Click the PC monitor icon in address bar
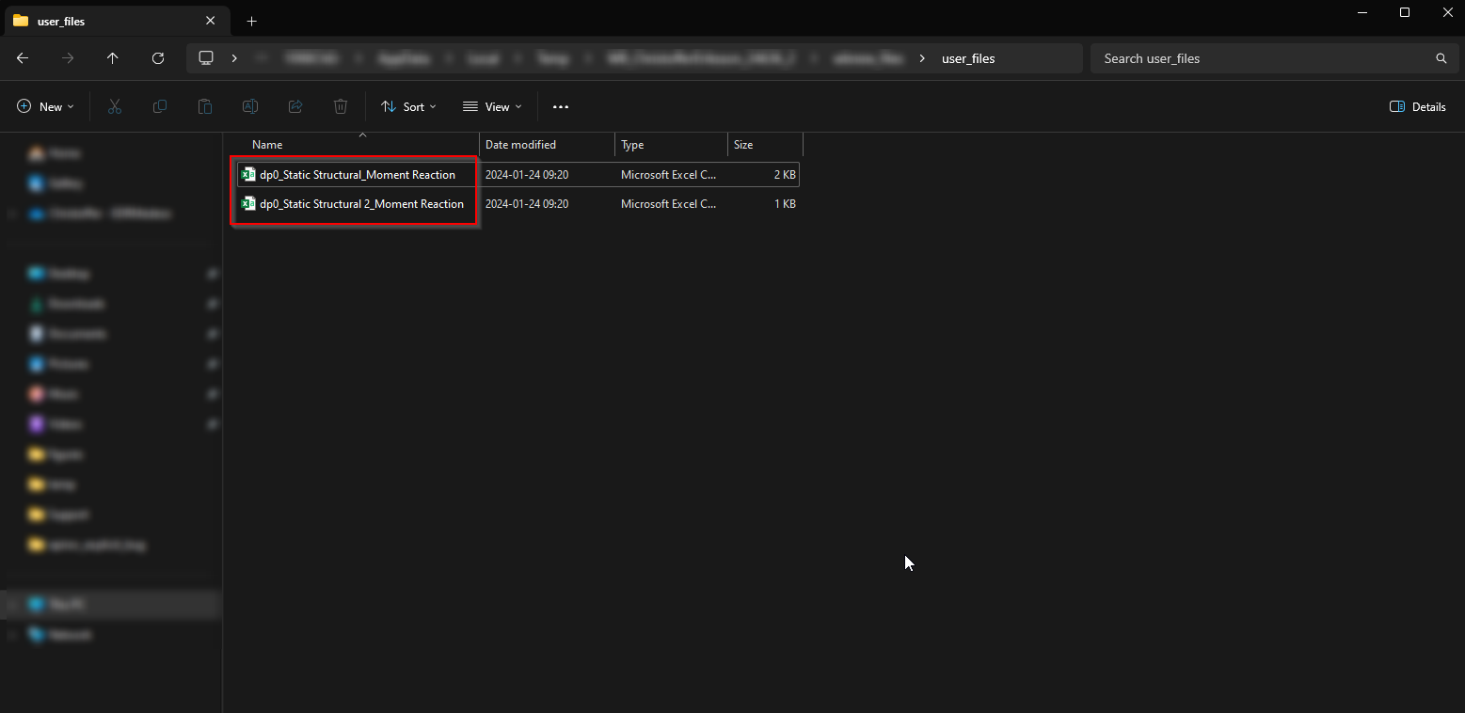Screen dimensions: 1465x713 [206, 58]
